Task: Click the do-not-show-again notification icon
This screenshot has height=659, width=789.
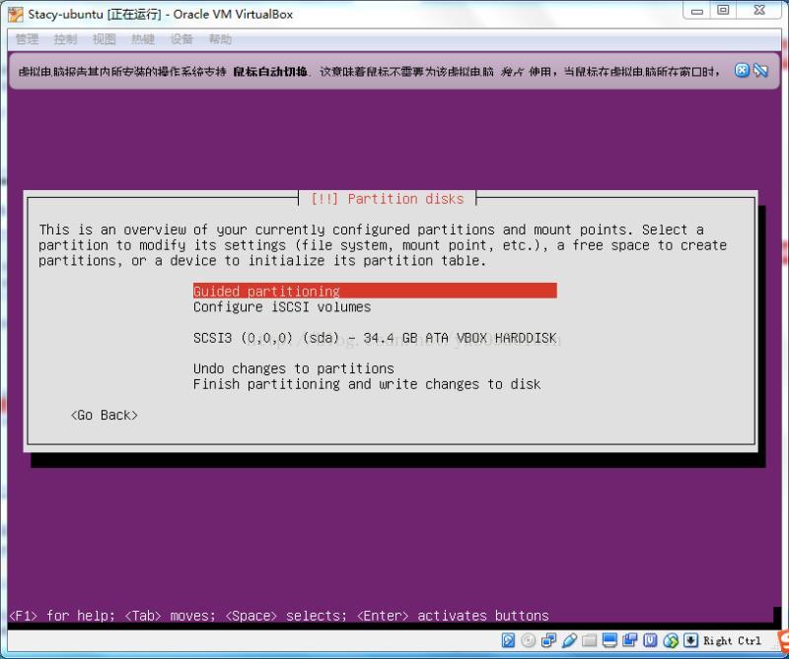Action: tap(760, 71)
